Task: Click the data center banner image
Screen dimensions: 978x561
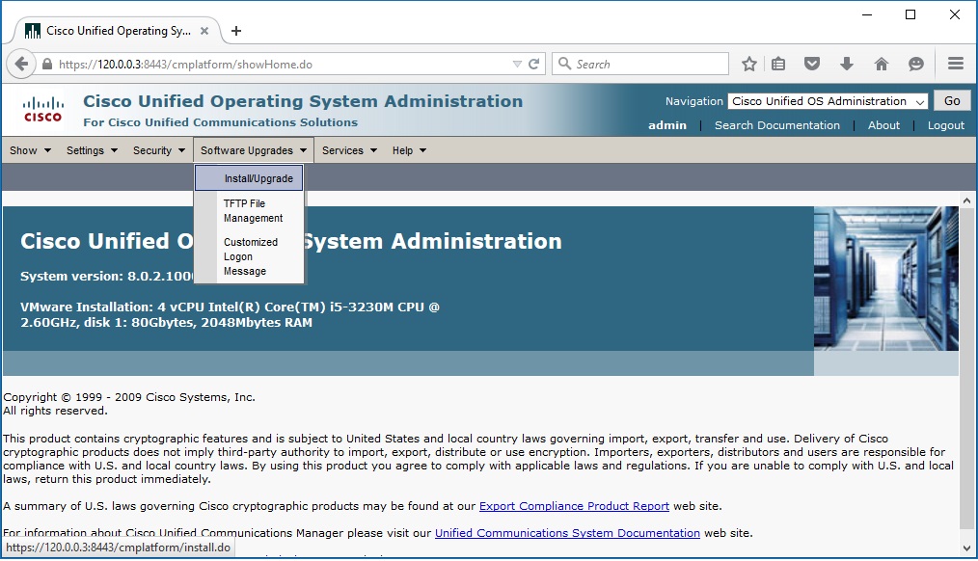Action: (885, 279)
